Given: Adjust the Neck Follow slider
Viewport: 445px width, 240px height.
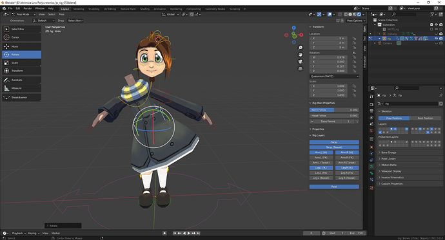Looking at the screenshot, I should click(x=334, y=110).
